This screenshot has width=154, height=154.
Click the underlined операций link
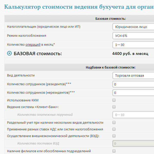click(33, 45)
